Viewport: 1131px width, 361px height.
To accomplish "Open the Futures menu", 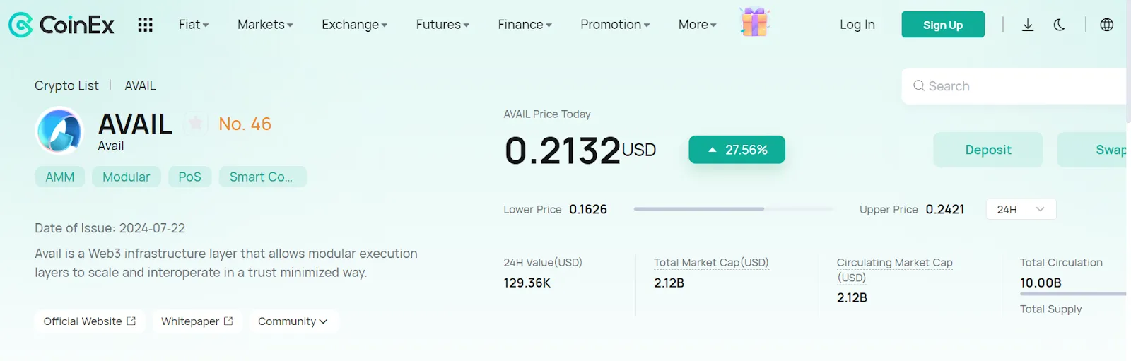I will (443, 25).
